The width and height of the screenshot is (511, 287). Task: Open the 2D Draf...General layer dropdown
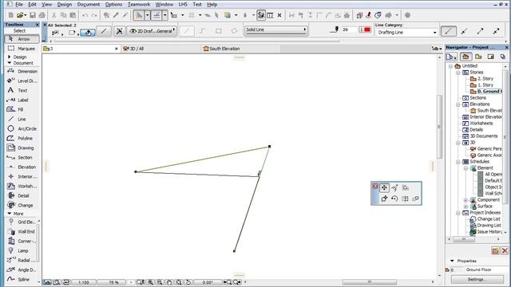pos(152,31)
